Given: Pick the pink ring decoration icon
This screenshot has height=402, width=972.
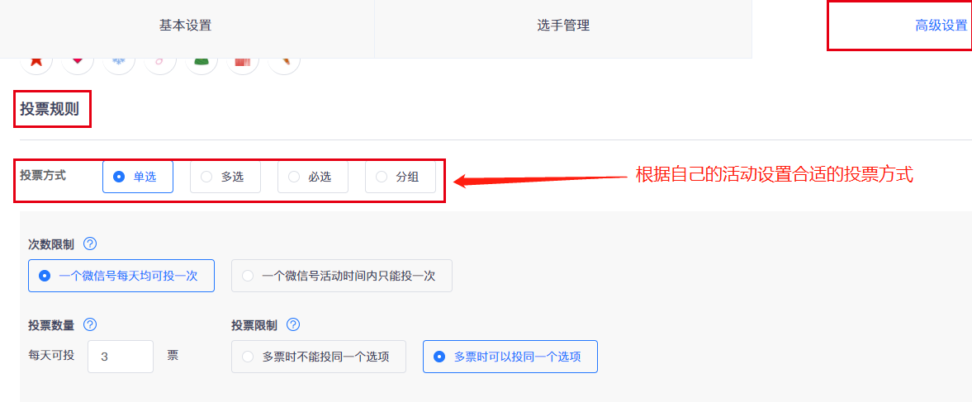Looking at the screenshot, I should tap(160, 64).
